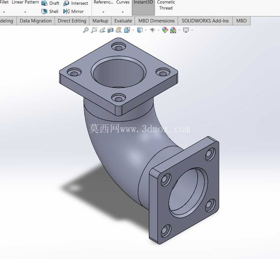Screen dimensions: 280x259
Task: Select the Zoom to Area tool
Action: pos(94,30)
